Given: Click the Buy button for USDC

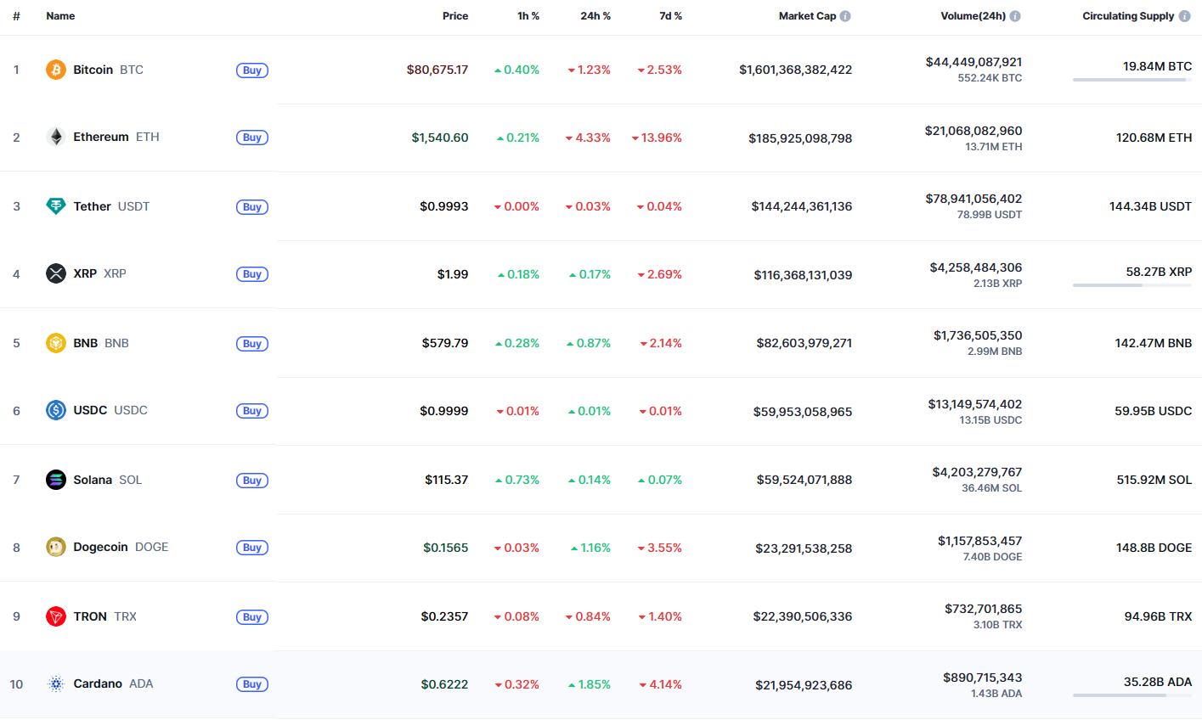Looking at the screenshot, I should point(252,411).
